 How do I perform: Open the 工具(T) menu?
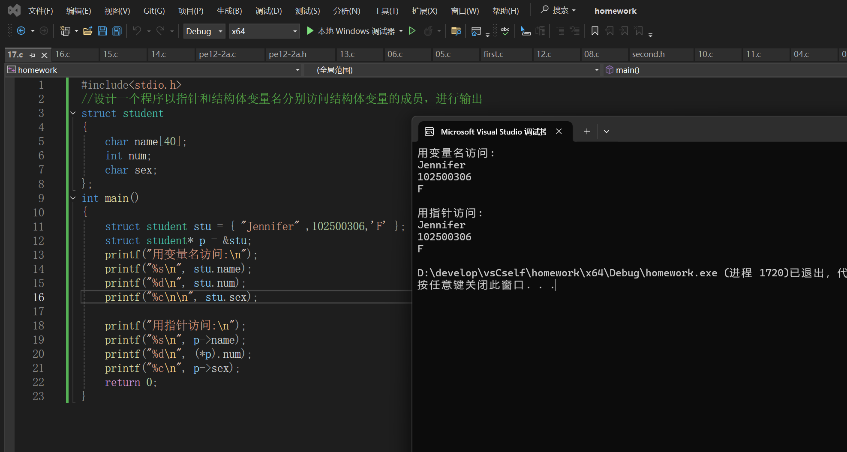[x=386, y=11]
